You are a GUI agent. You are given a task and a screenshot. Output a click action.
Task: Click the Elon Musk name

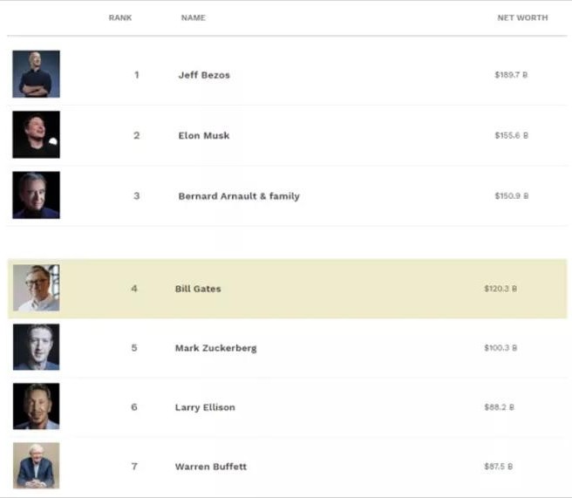(204, 136)
